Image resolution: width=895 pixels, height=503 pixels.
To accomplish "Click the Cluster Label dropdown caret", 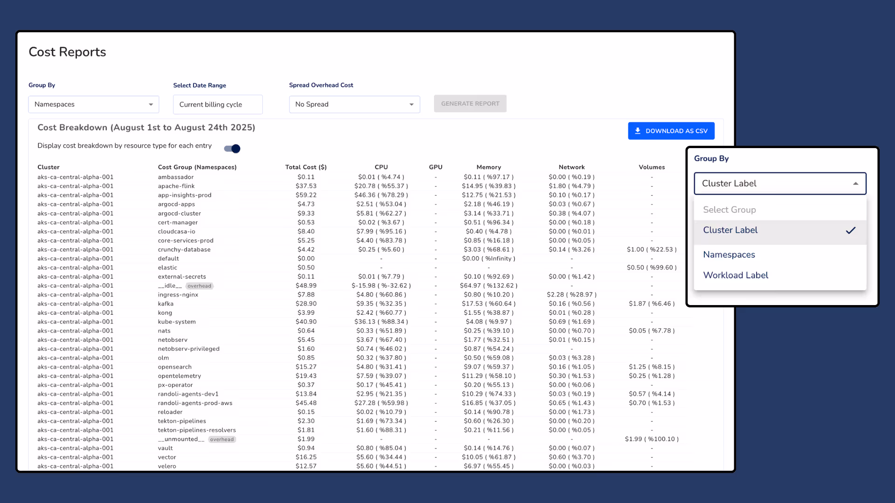I will (x=856, y=184).
